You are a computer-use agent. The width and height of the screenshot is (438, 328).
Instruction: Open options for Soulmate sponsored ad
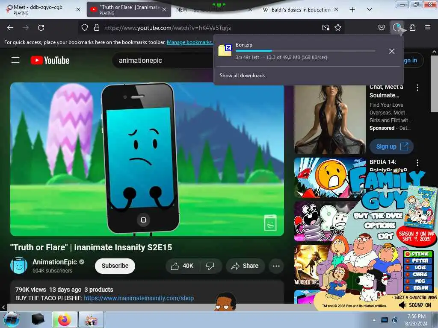pyautogui.click(x=417, y=88)
